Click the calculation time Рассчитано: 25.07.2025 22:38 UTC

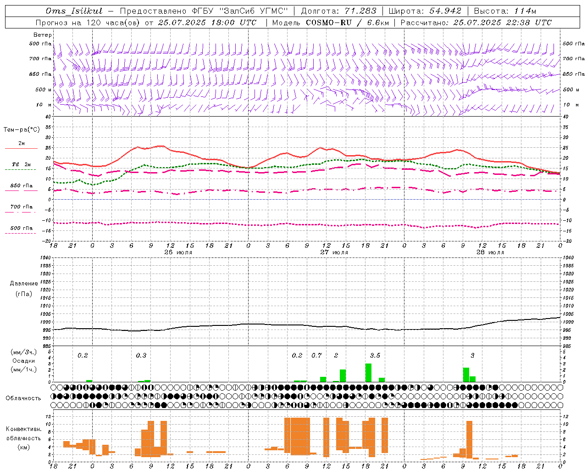476,22
